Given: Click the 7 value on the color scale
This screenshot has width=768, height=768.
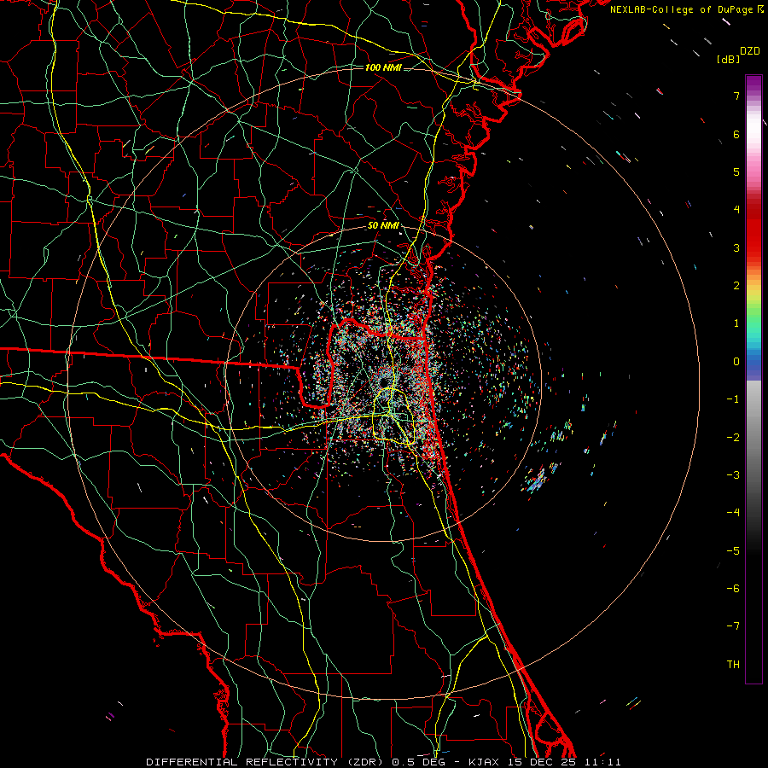Looking at the screenshot, I should [736, 96].
